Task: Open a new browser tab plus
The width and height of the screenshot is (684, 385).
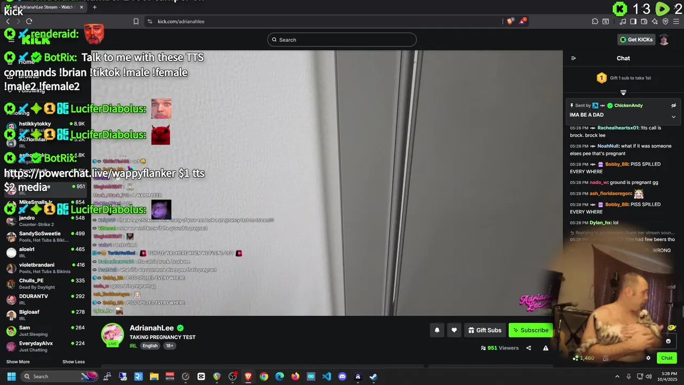Action: [x=95, y=7]
